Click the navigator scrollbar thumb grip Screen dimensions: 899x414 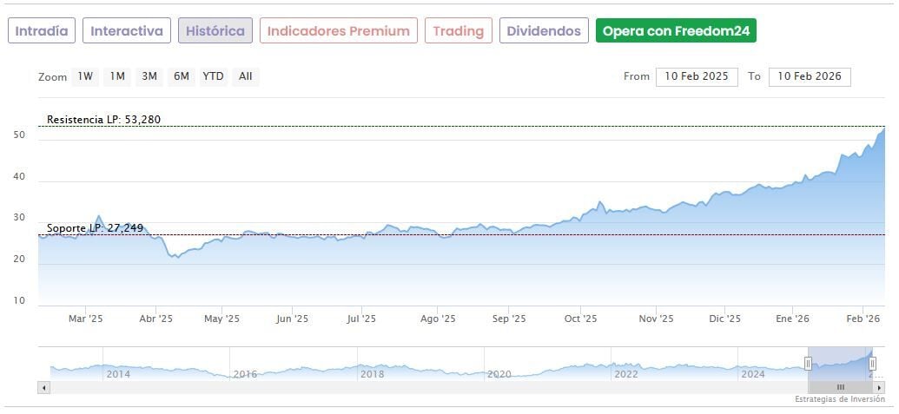840,387
